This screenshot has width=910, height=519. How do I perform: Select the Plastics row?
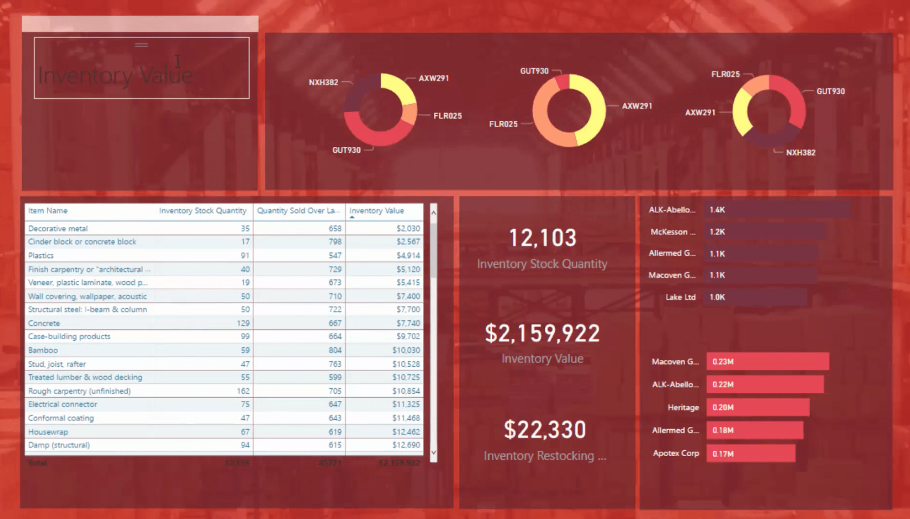(x=224, y=255)
